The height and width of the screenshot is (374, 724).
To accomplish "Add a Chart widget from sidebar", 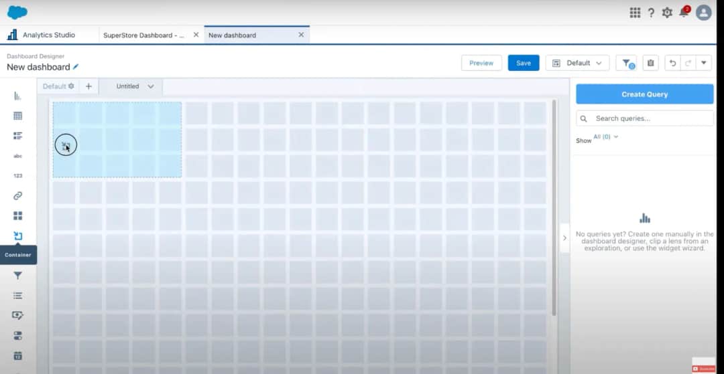I will click(17, 96).
